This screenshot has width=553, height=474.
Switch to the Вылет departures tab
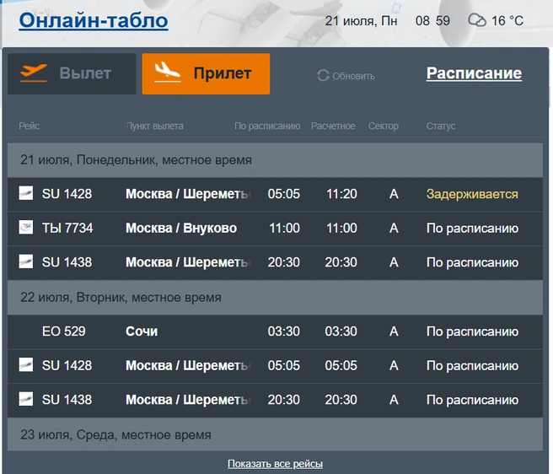72,73
